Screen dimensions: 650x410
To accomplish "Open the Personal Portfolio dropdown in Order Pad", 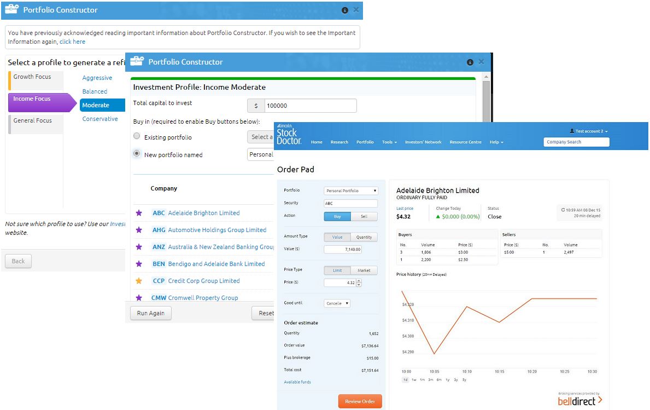I will [x=351, y=190].
